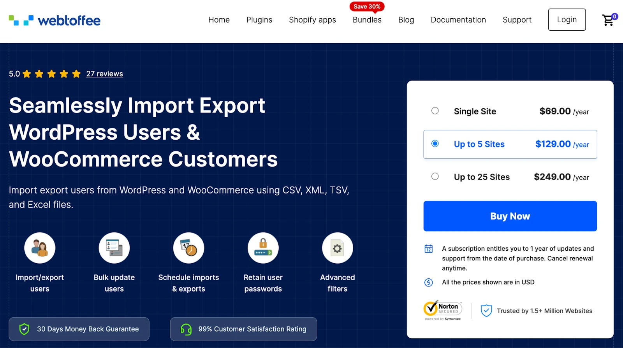The height and width of the screenshot is (348, 623).
Task: Click the subscription calendar icon
Action: 429,249
